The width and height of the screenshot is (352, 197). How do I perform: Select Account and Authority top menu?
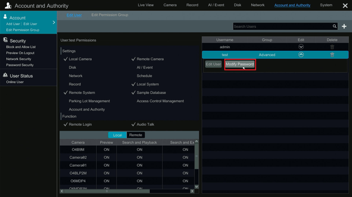[x=292, y=5]
